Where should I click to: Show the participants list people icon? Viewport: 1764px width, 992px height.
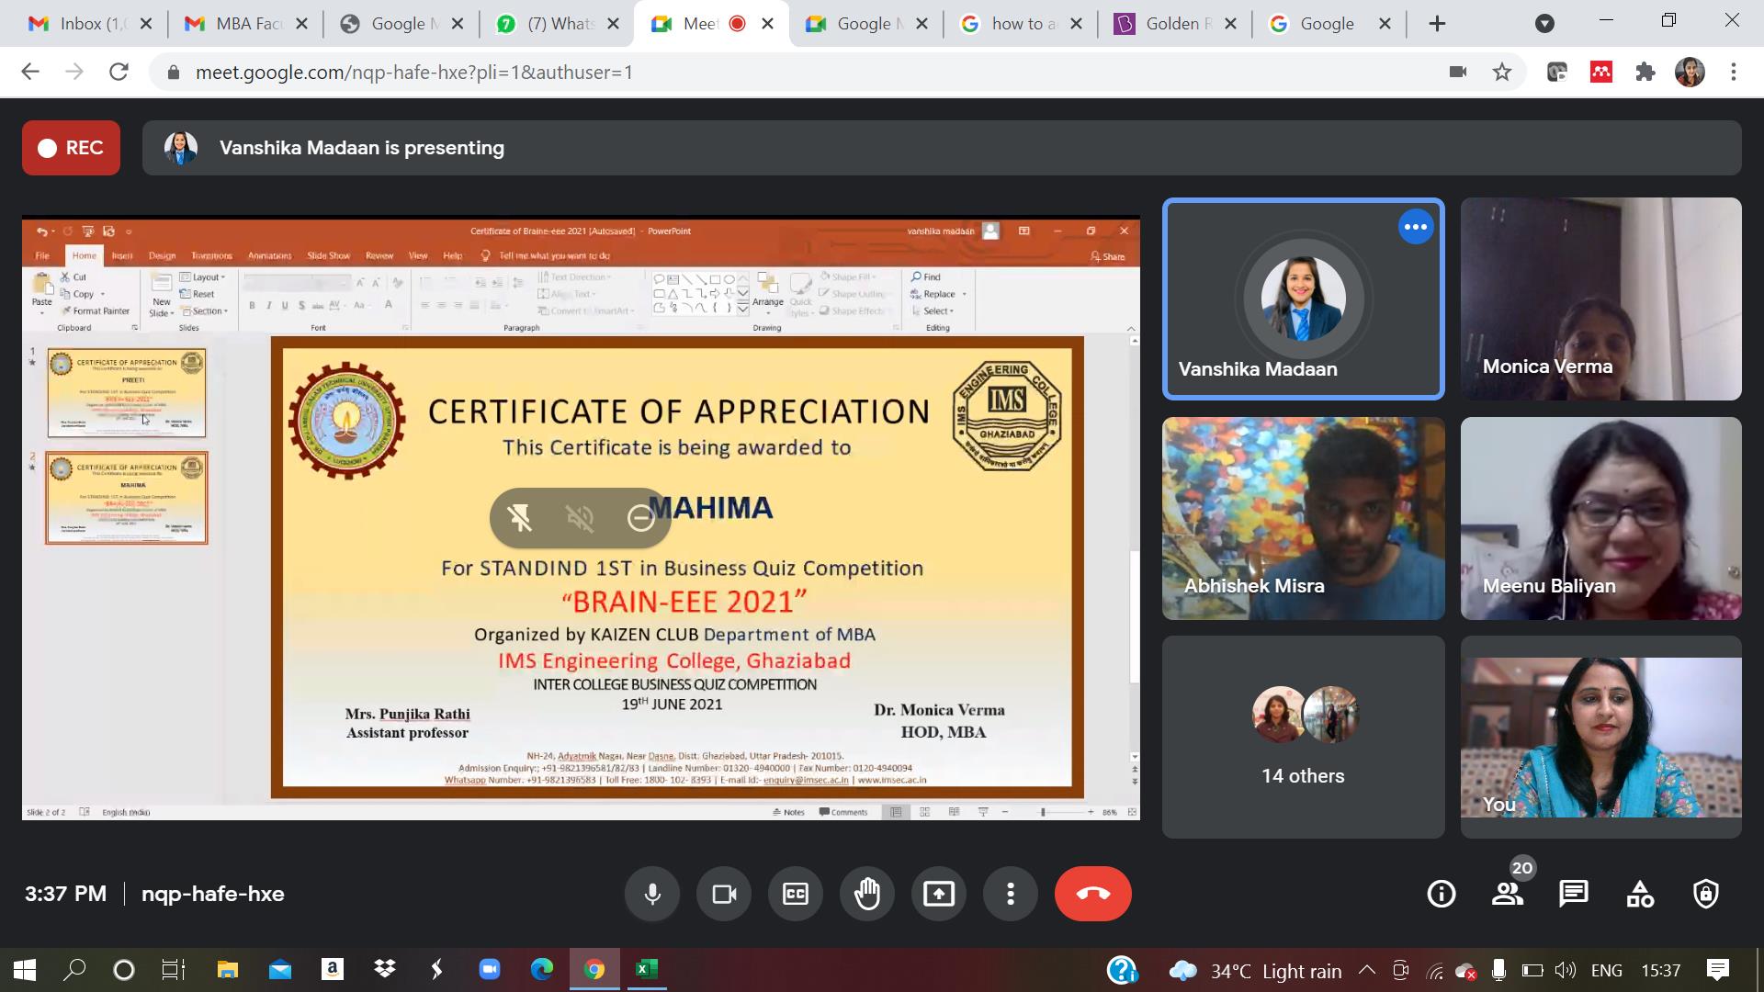coord(1508,894)
